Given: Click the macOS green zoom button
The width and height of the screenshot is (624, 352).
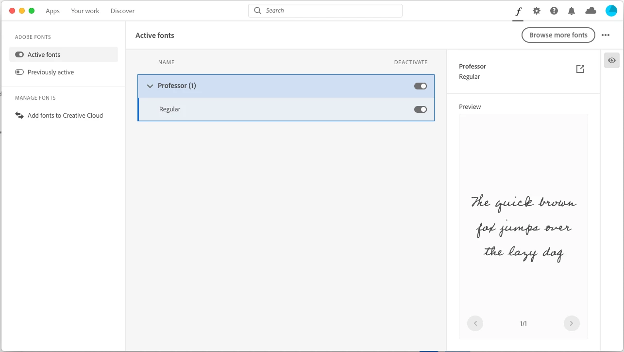Looking at the screenshot, I should pyautogui.click(x=32, y=11).
